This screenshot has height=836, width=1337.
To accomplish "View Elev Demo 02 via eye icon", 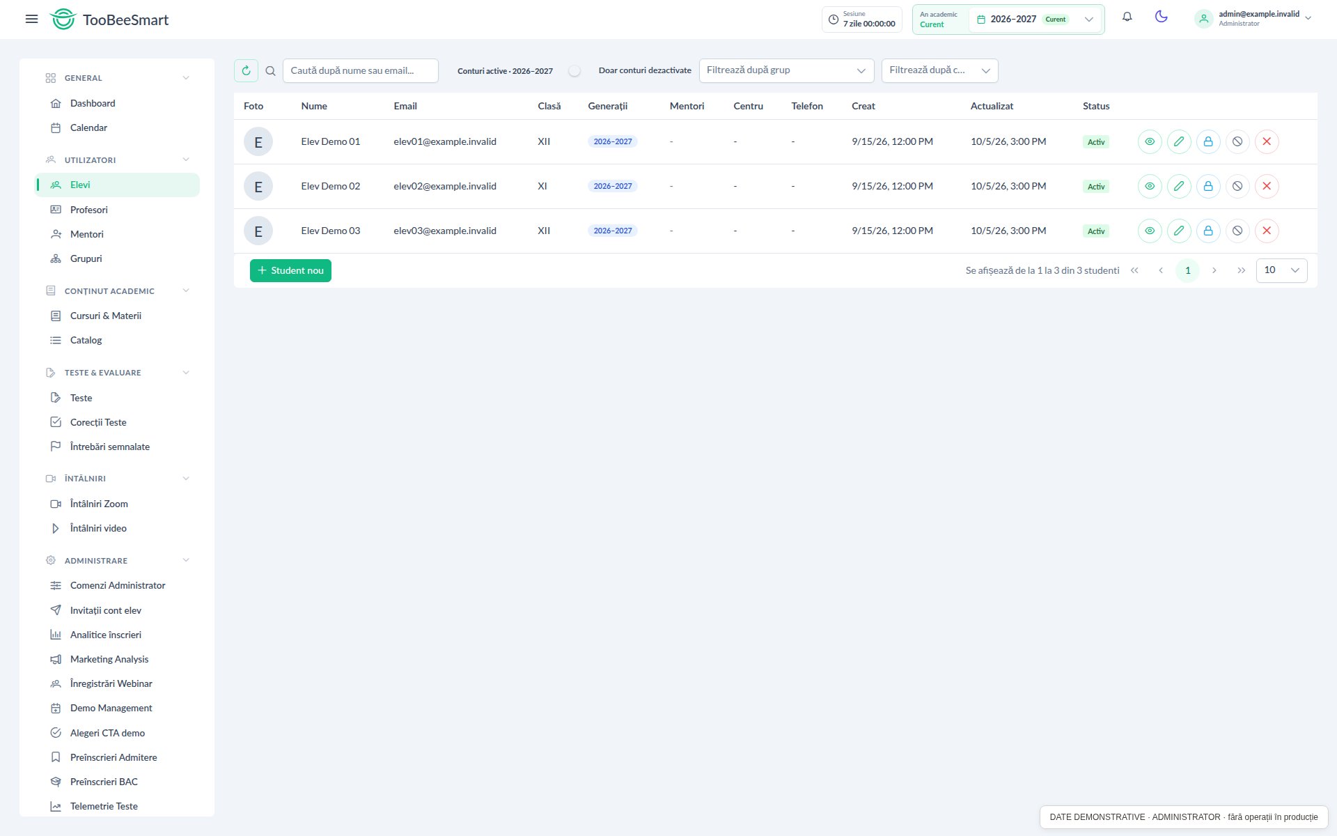I will pyautogui.click(x=1150, y=186).
